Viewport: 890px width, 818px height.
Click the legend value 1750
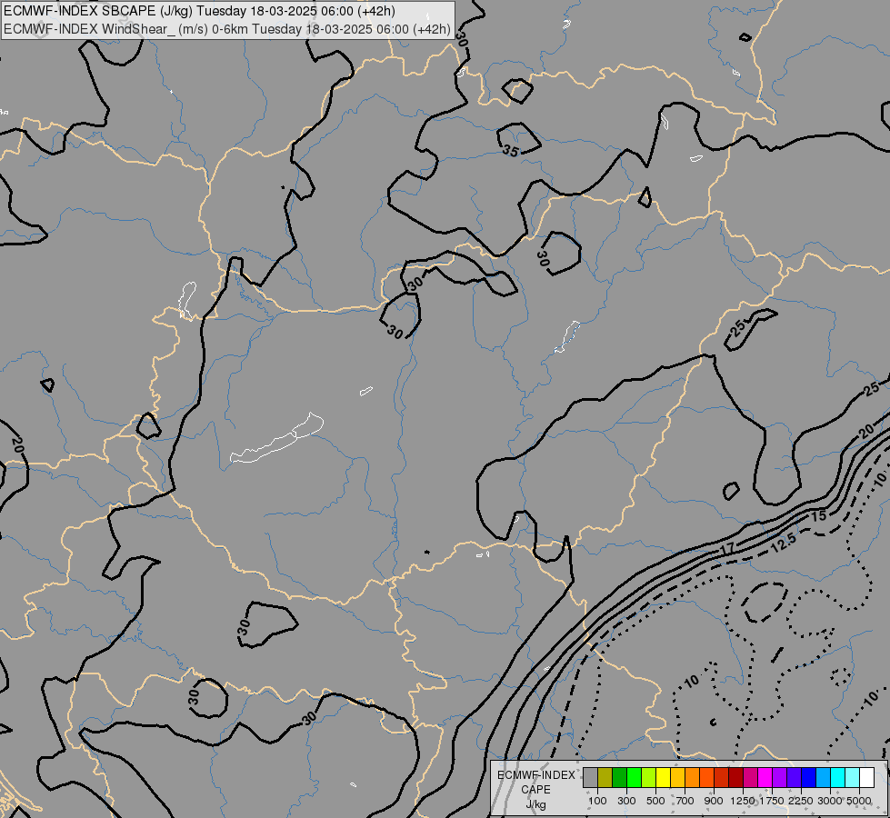click(x=772, y=801)
